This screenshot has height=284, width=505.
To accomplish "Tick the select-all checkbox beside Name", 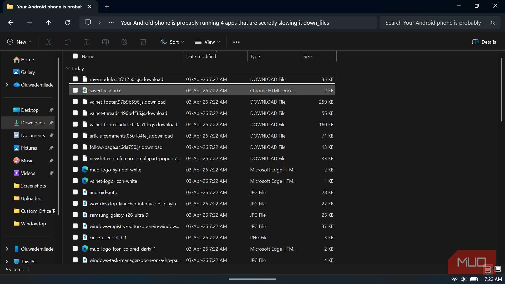I will pyautogui.click(x=75, y=56).
